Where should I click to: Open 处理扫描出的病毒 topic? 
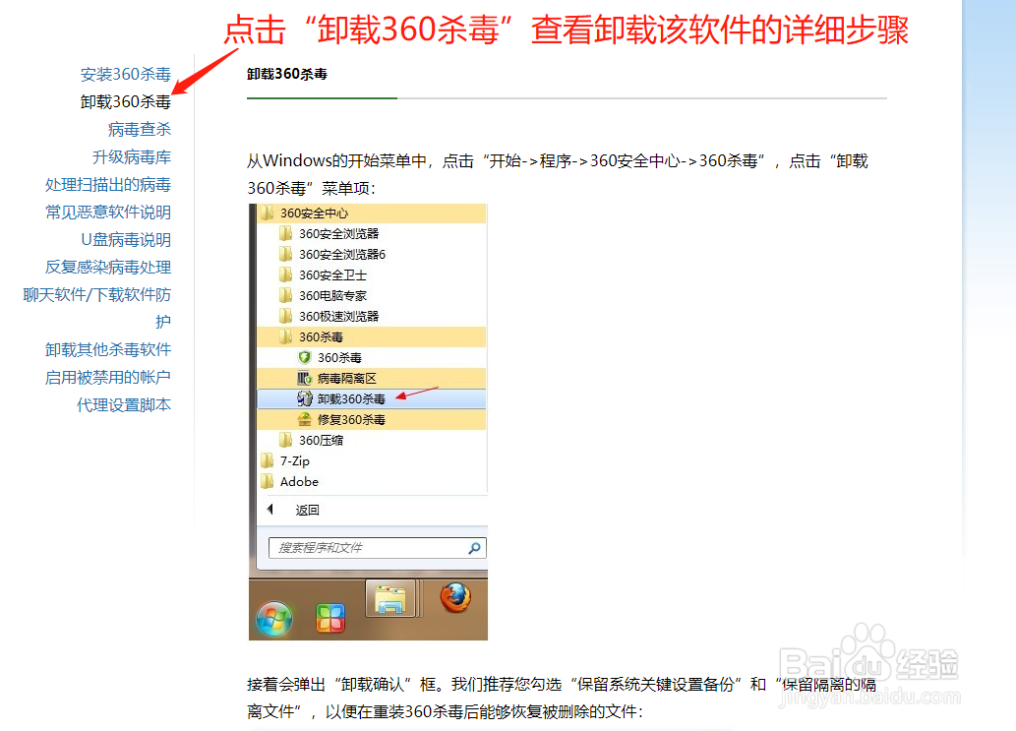tap(108, 185)
